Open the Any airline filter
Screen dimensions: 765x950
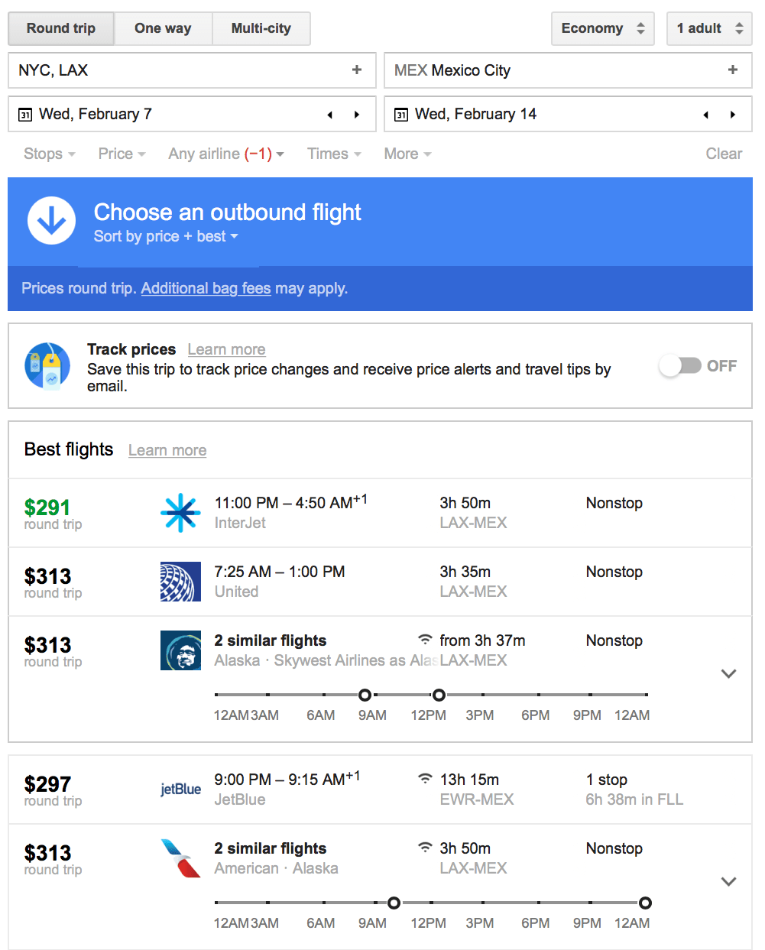pyautogui.click(x=224, y=154)
